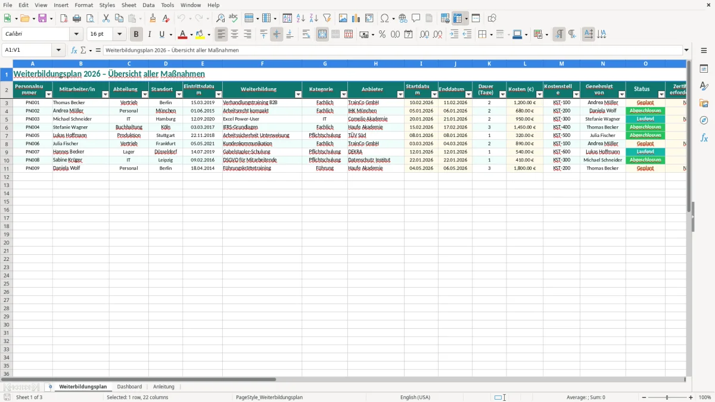Viewport: 715px width, 402px height.
Task: Insert a comment
Action: 416,18
